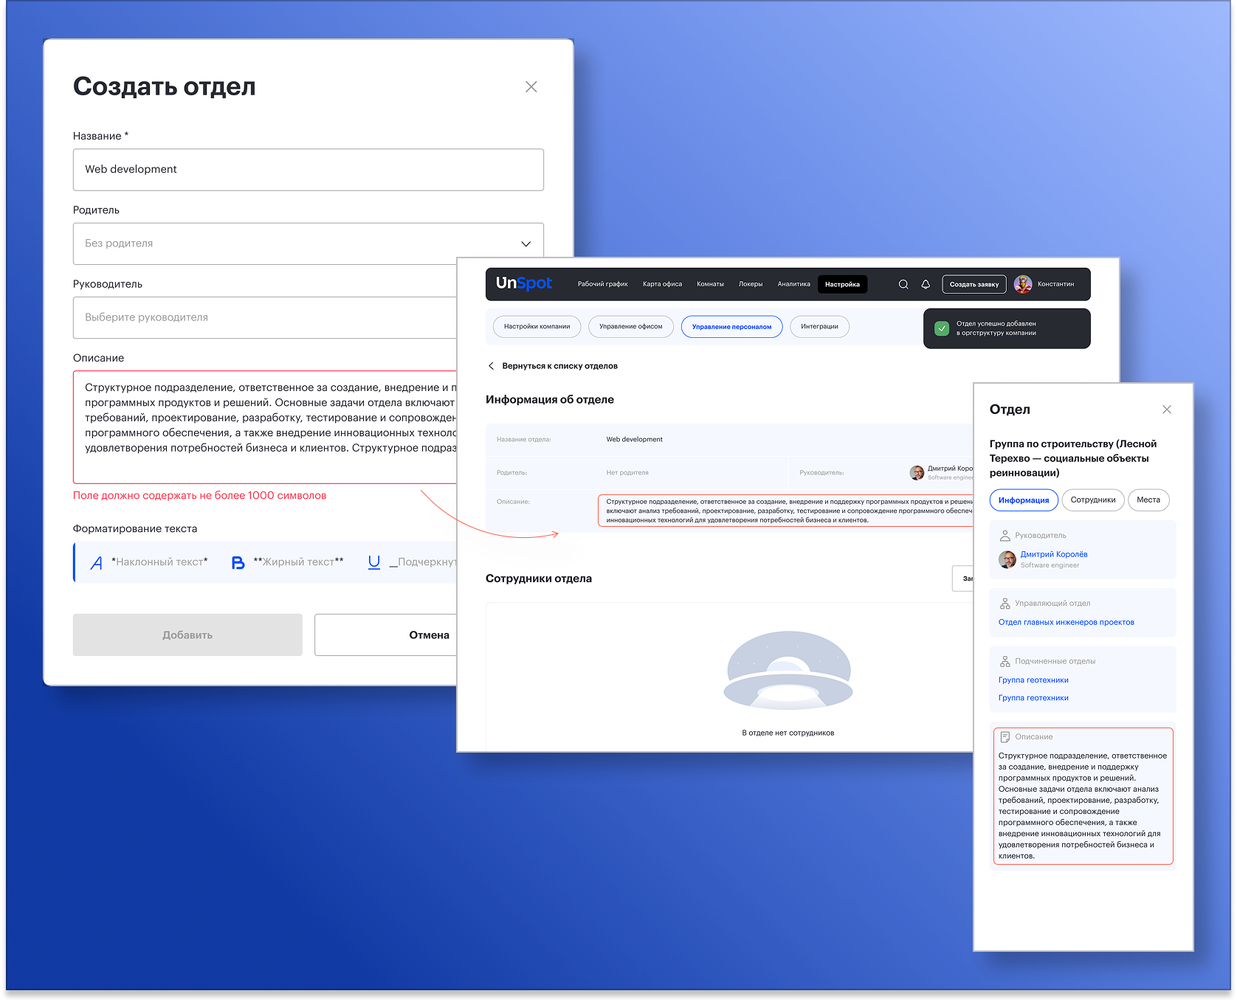This screenshot has width=1237, height=1002.
Task: Click the italic text formatting icon
Action: pyautogui.click(x=97, y=563)
